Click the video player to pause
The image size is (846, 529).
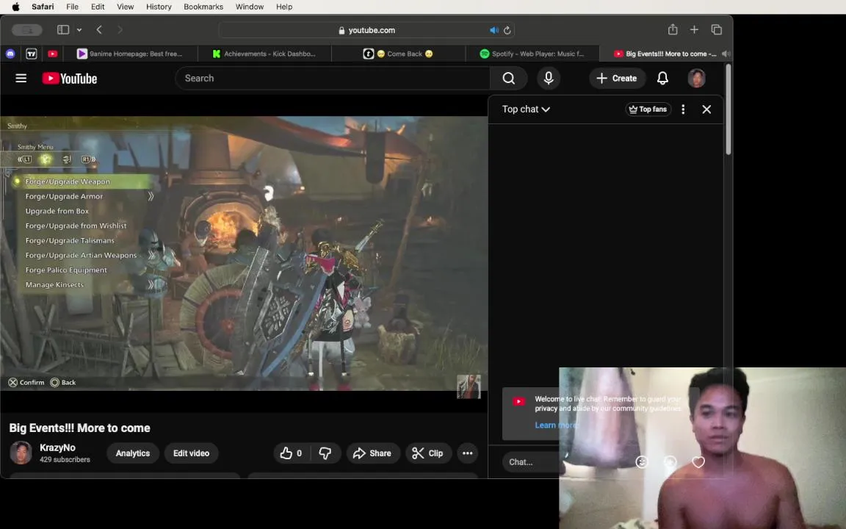click(244, 253)
